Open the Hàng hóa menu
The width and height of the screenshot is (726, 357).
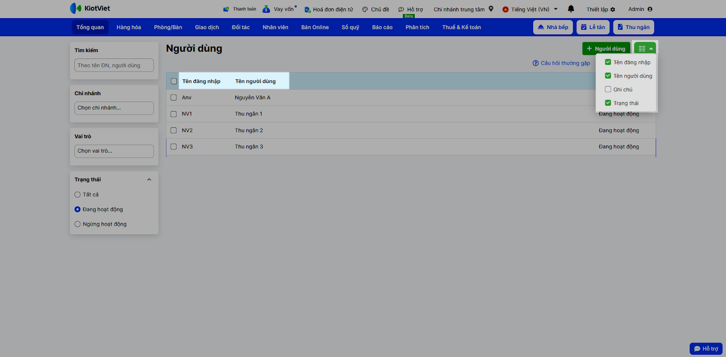129,27
